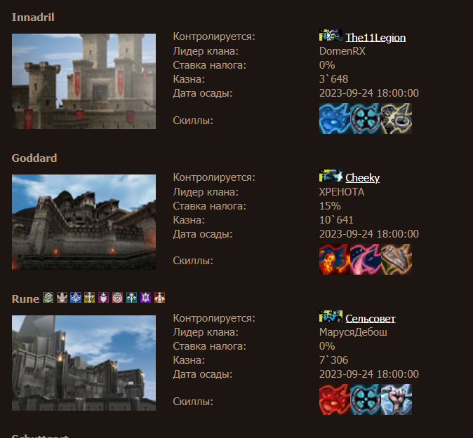Click the golden ring skill icon for Innadril
This screenshot has width=473, height=438.
[397, 119]
